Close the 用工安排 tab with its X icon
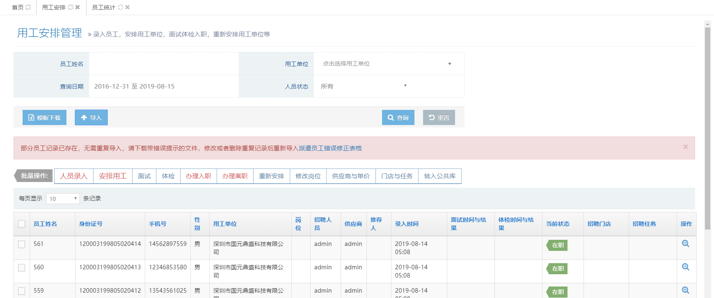Viewport: 714px width, 298px height. (x=78, y=7)
